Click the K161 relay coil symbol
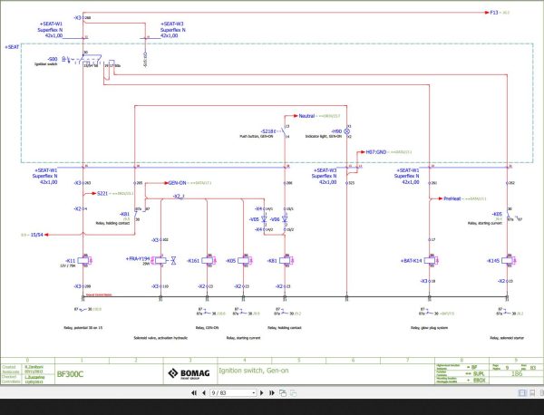 pos(209,260)
